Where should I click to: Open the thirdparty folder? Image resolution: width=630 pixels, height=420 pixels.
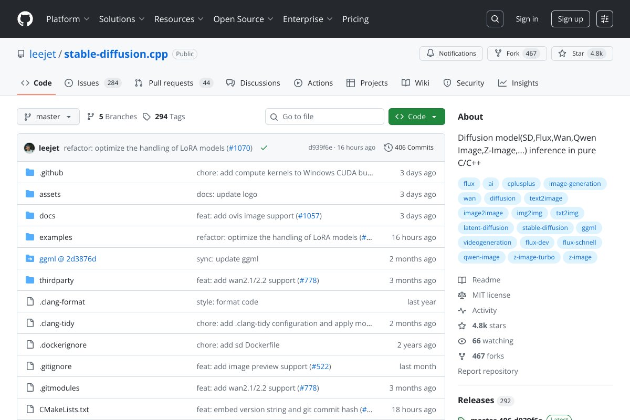[56, 280]
